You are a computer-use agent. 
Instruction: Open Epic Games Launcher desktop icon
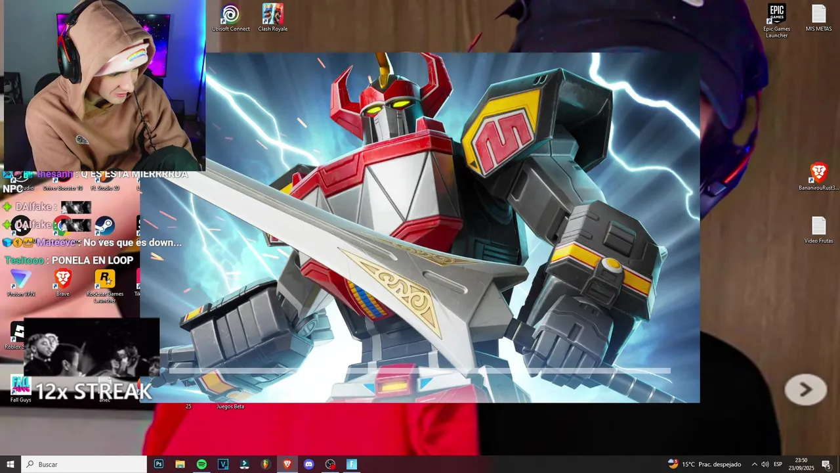pyautogui.click(x=777, y=21)
